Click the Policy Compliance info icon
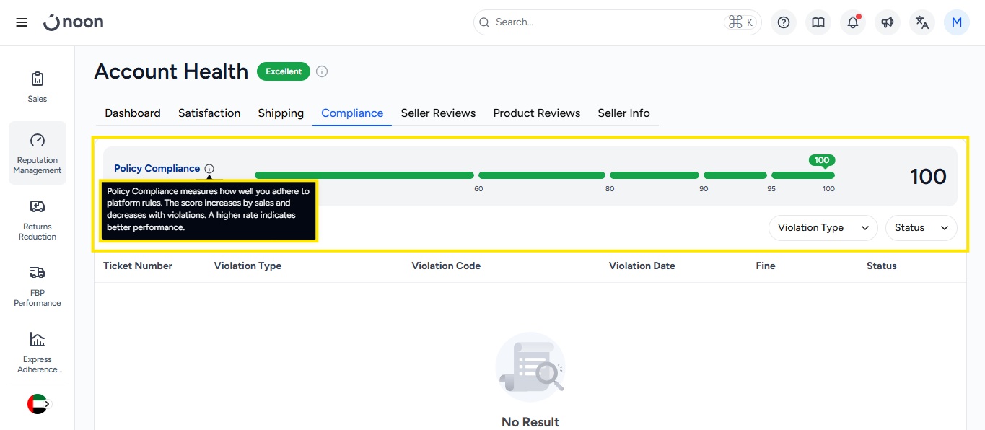Image resolution: width=985 pixels, height=430 pixels. coord(209,169)
